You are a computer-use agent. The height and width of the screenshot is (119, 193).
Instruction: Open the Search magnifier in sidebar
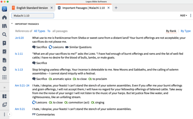pos(4,35)
